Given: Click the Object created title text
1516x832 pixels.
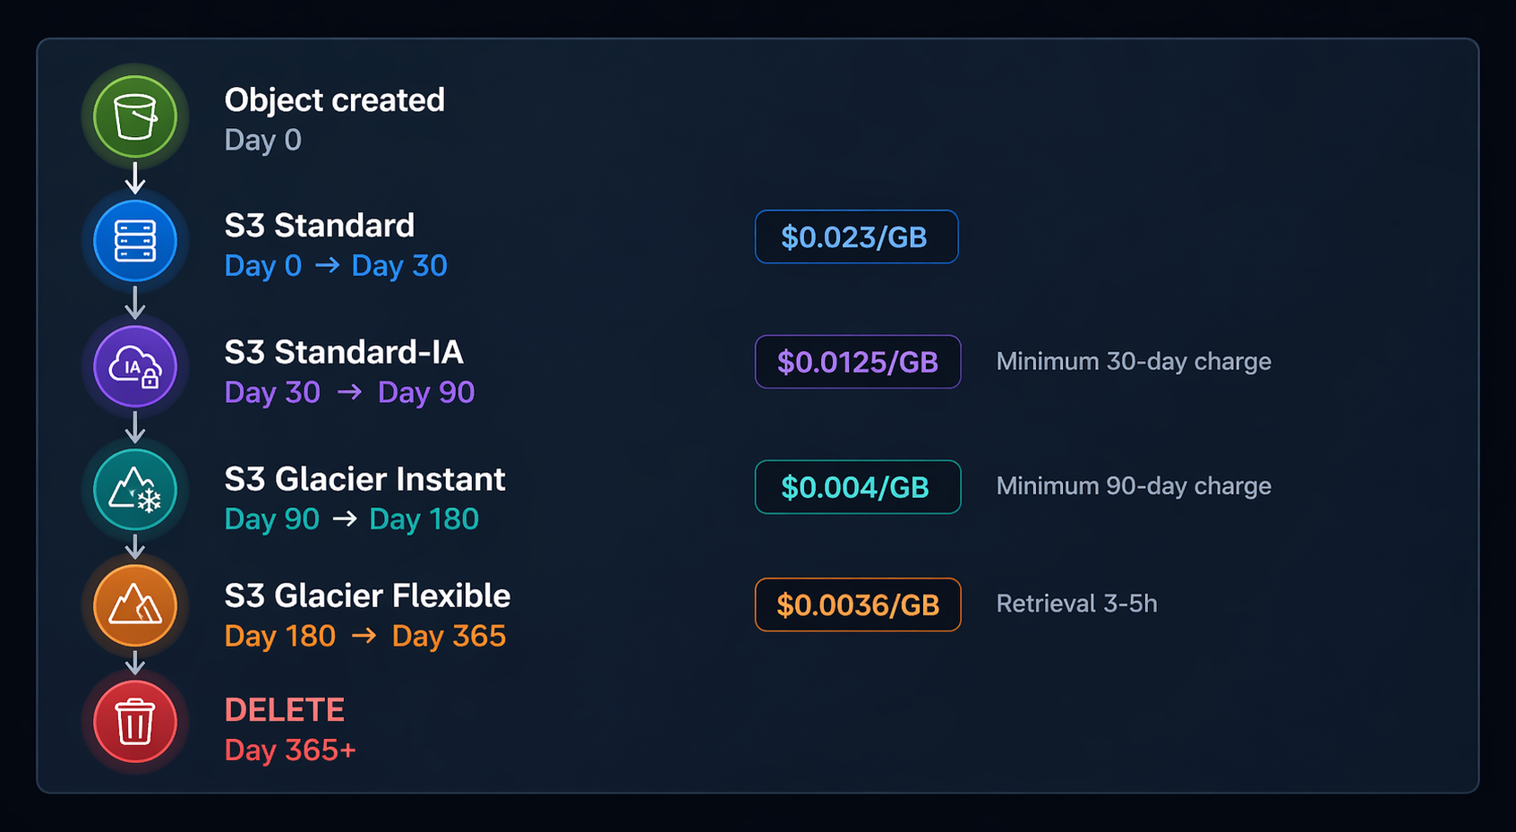Looking at the screenshot, I should click(x=334, y=100).
